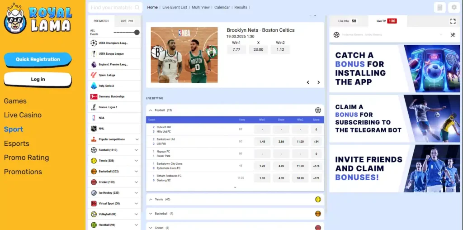Image resolution: width=463 pixels, height=230 pixels.
Task: Open +174 more markets for Bankstown City Lions
Action: [x=316, y=166]
